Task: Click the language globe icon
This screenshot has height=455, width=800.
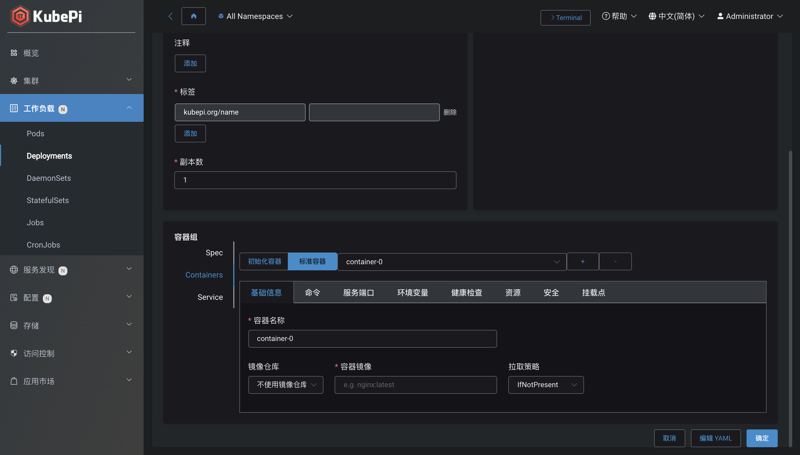Action: (x=652, y=16)
